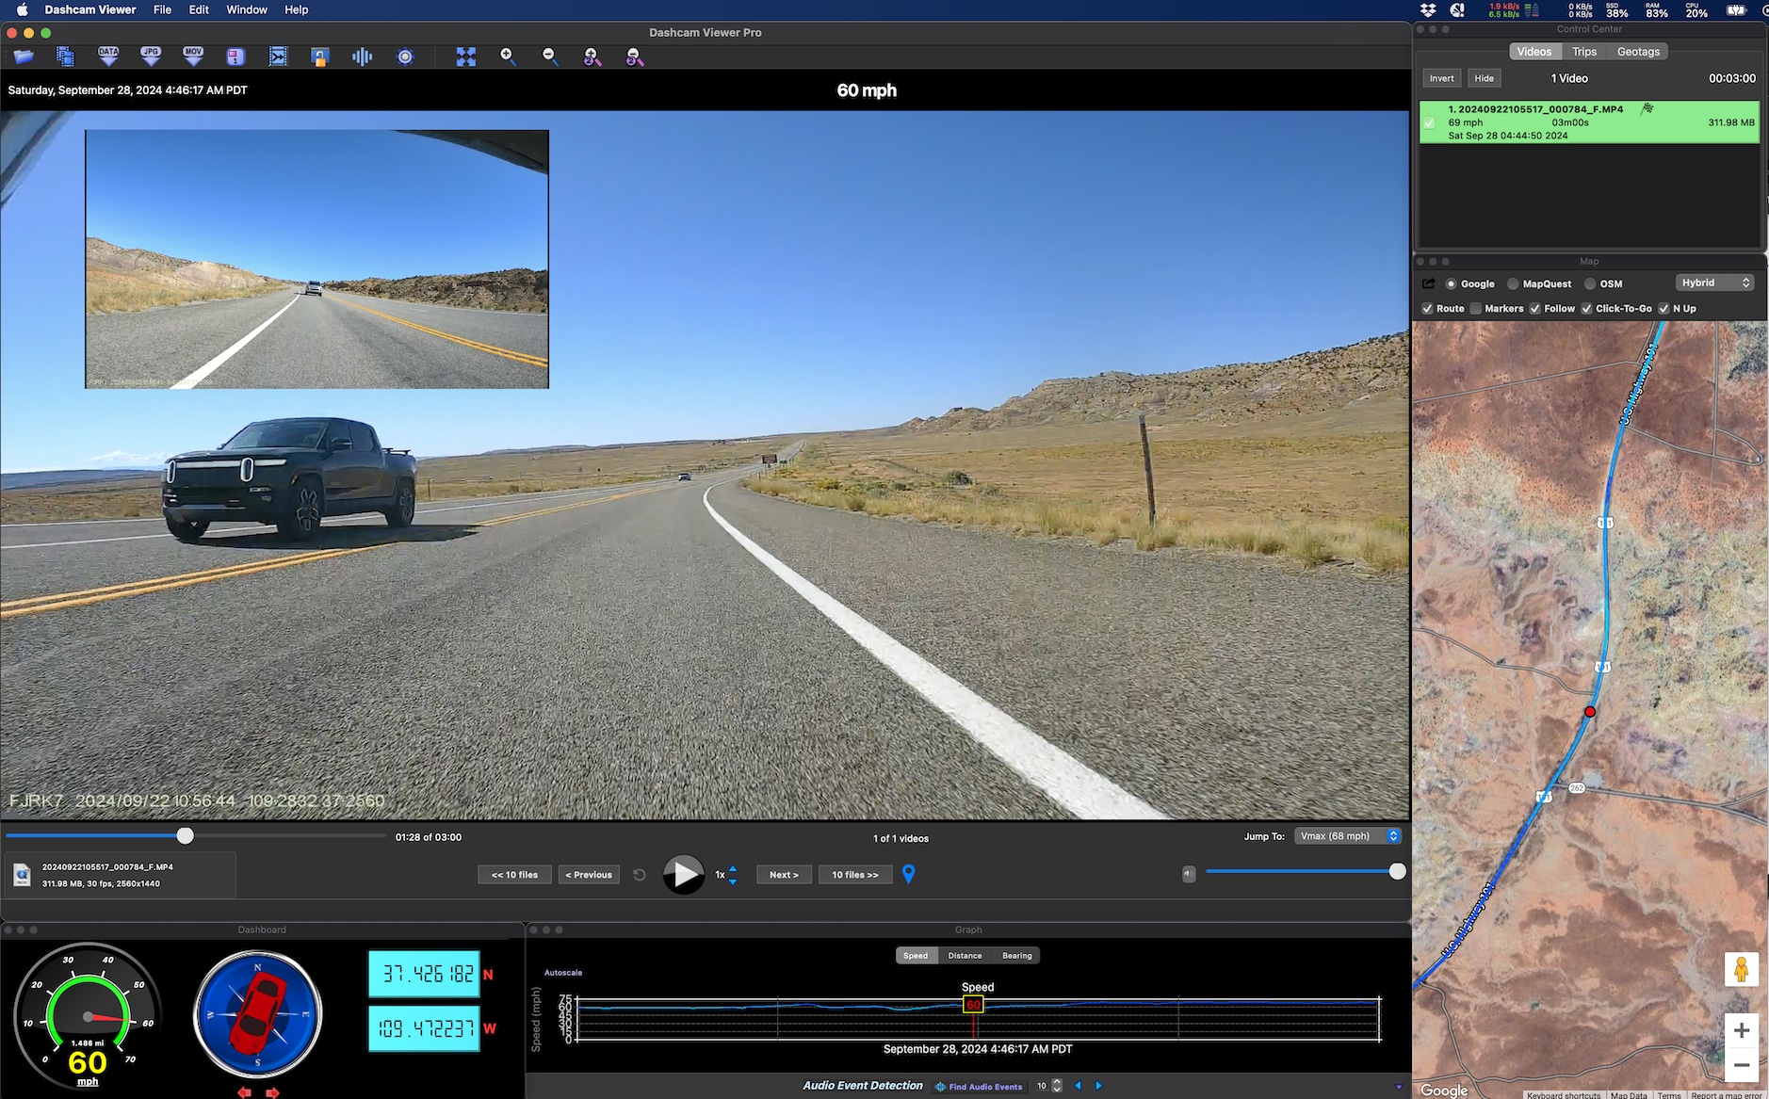Image resolution: width=1769 pixels, height=1099 pixels.
Task: Click the volume slider handle
Action: [x=1398, y=872]
